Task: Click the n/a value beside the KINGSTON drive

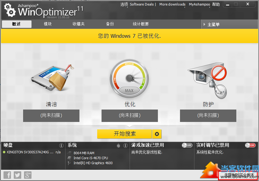Action: [58, 152]
